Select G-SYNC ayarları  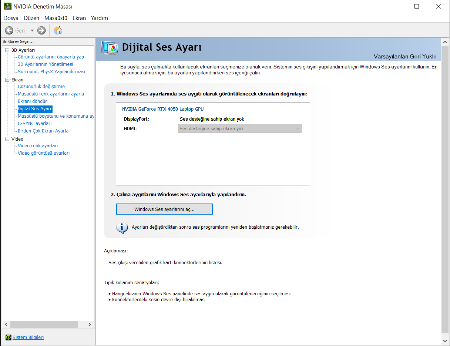(34, 123)
